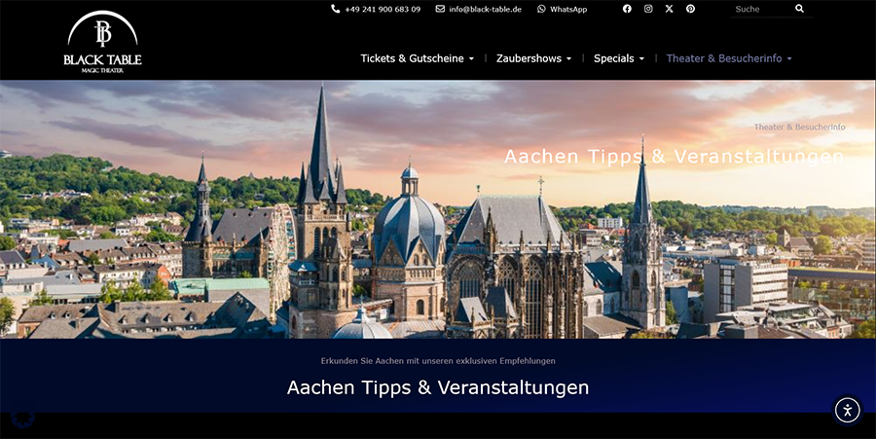Image resolution: width=876 pixels, height=439 pixels.
Task: Click the info@black-table.de email link
Action: pyautogui.click(x=485, y=9)
